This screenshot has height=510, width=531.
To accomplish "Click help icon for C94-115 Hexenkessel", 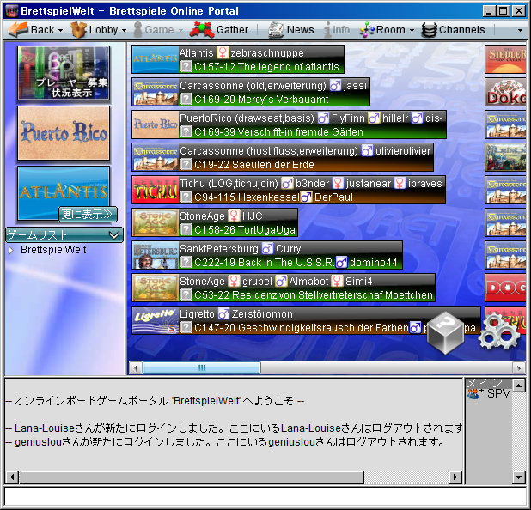I will 186,197.
